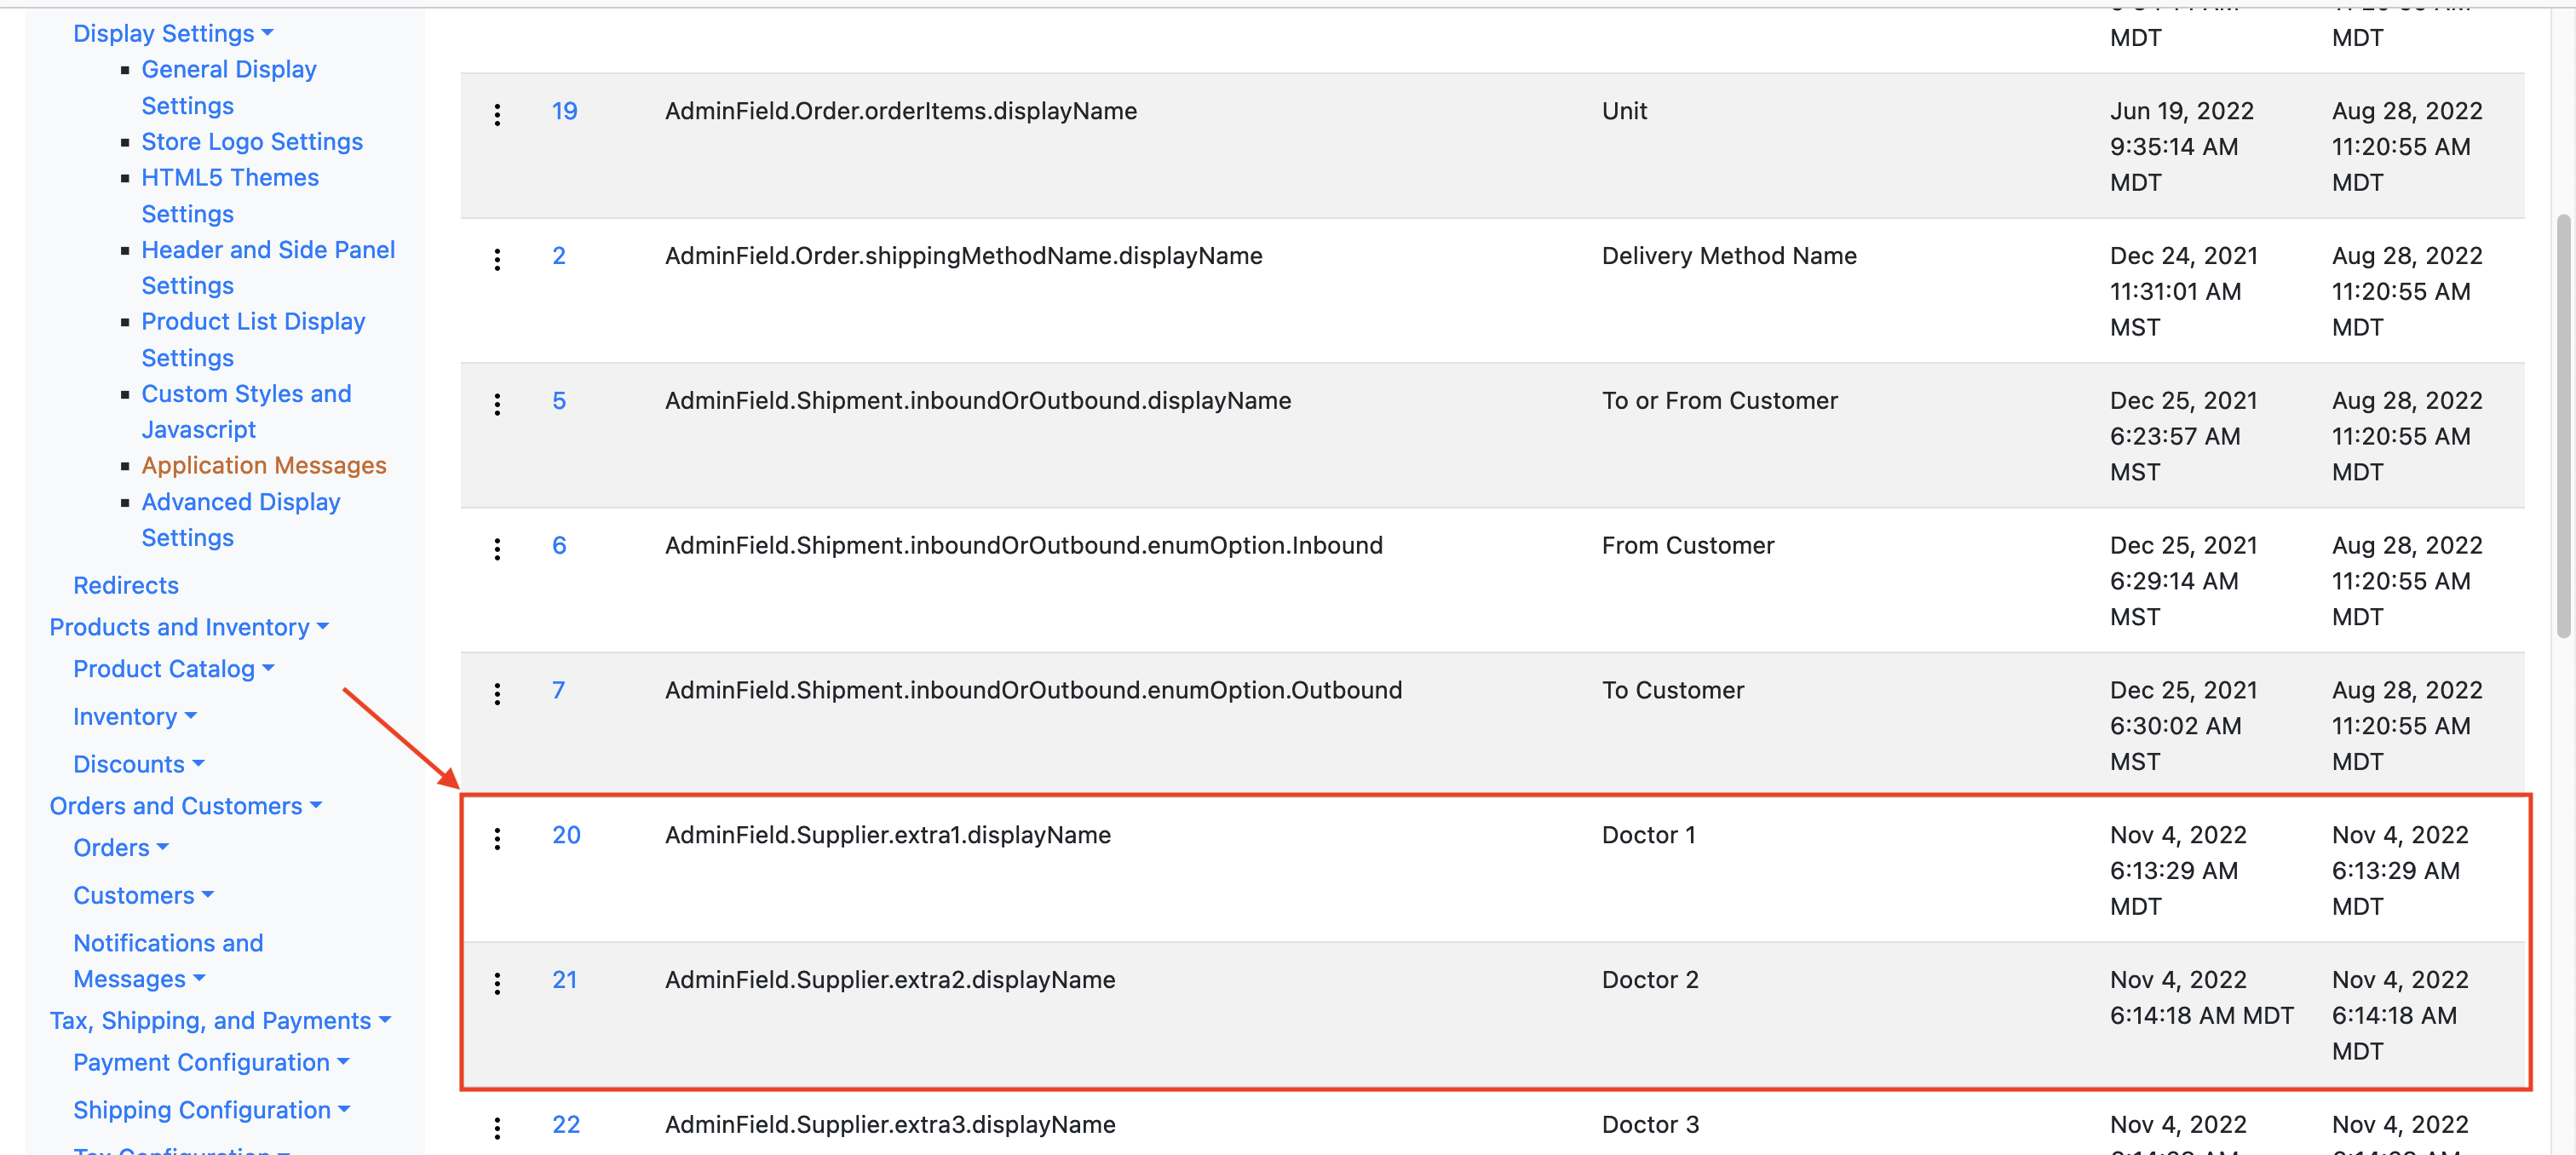Open message ID 2 link
The width and height of the screenshot is (2576, 1155).
click(559, 256)
